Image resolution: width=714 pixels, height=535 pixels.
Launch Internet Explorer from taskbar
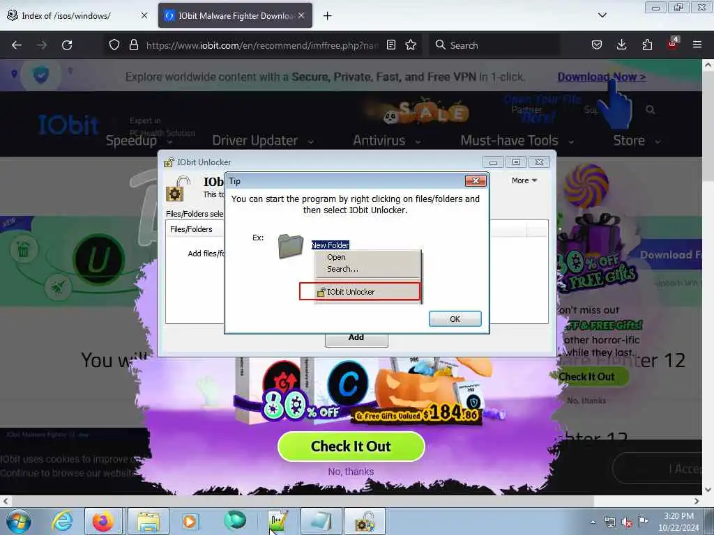62,521
